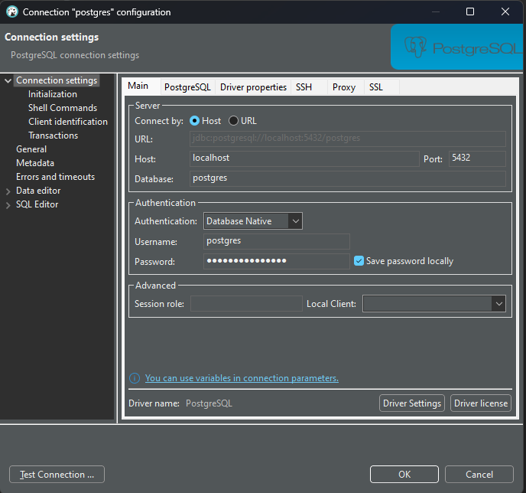Open the Proxy tab
526x493 pixels.
(344, 87)
